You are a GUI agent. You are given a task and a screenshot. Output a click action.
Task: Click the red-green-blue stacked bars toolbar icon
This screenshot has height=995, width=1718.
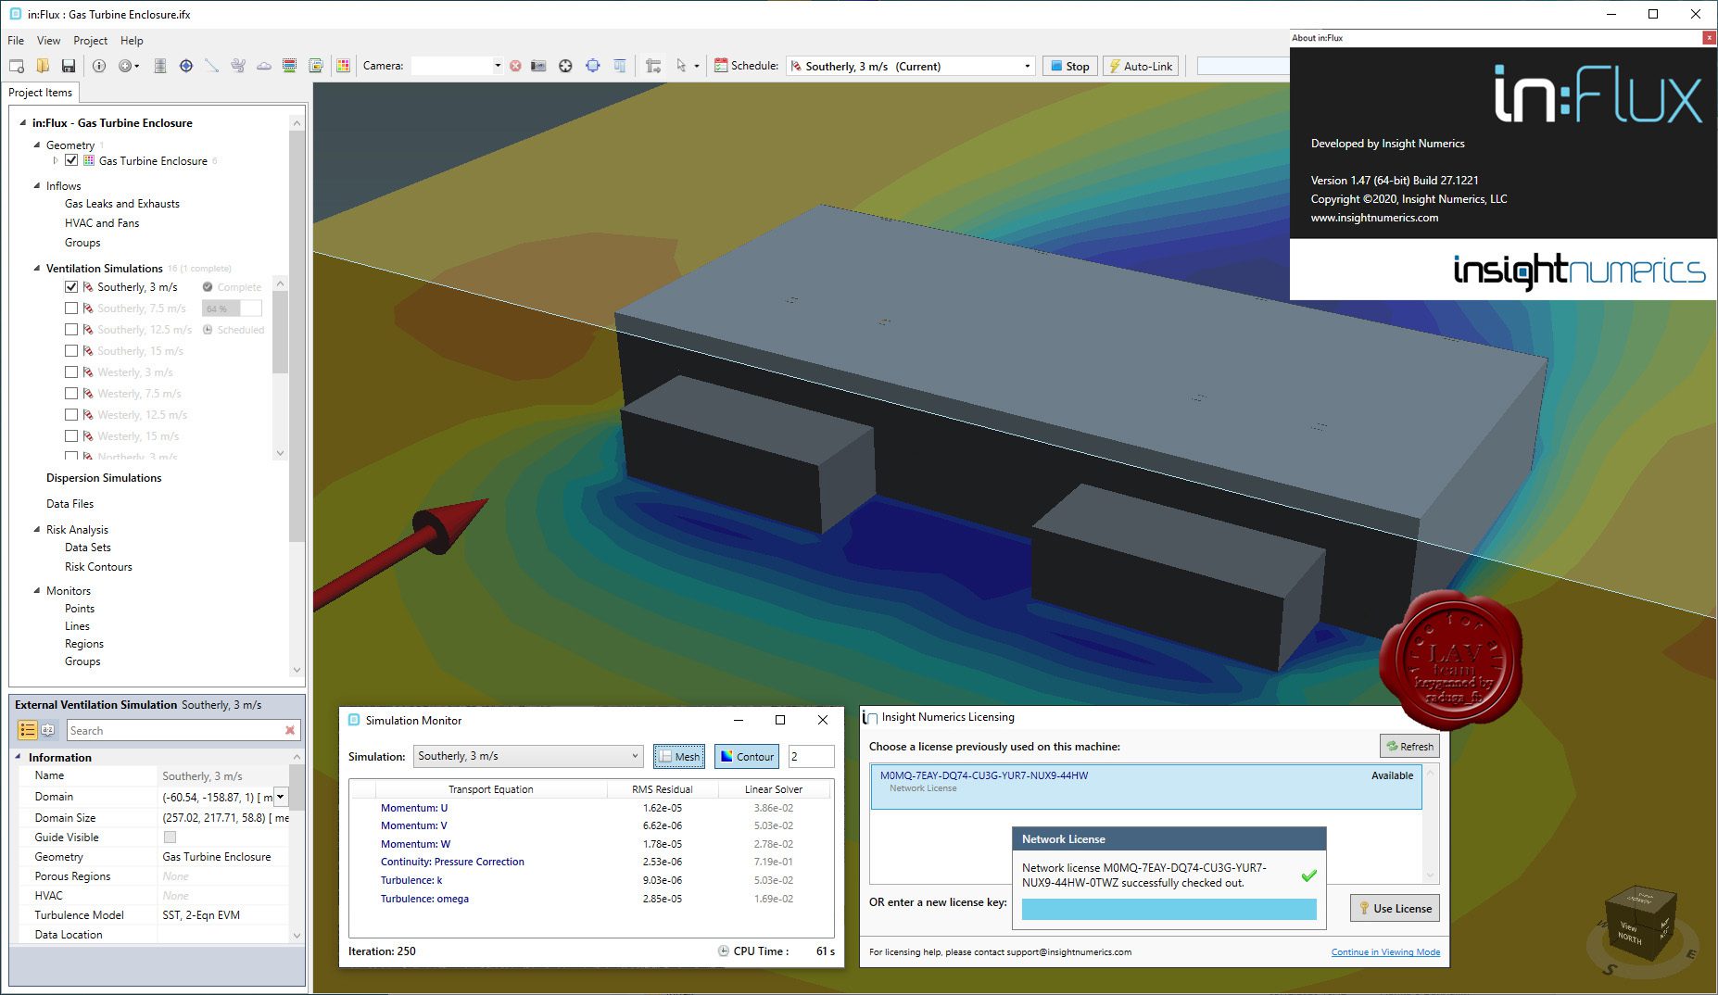(x=289, y=66)
